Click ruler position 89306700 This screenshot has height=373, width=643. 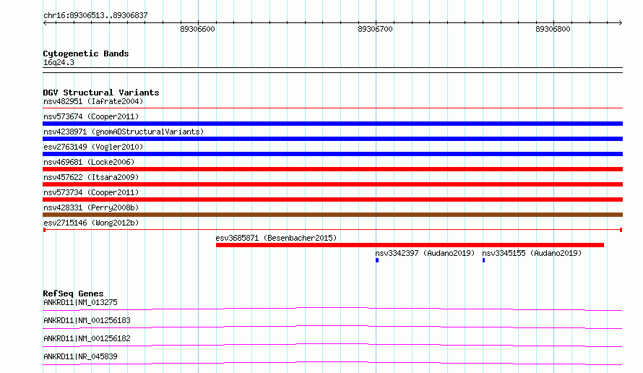click(x=375, y=29)
